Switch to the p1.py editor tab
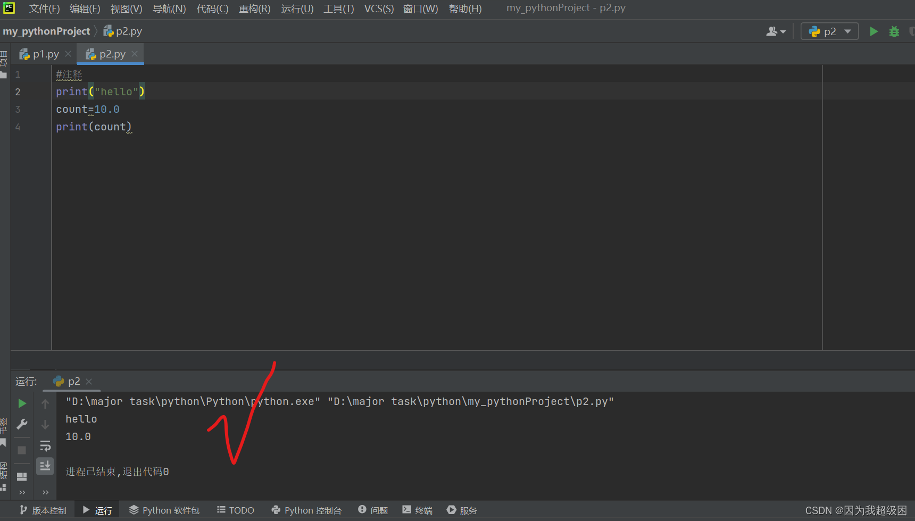915x521 pixels. (x=44, y=53)
